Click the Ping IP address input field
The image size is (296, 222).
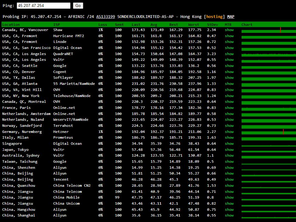point(43,5)
